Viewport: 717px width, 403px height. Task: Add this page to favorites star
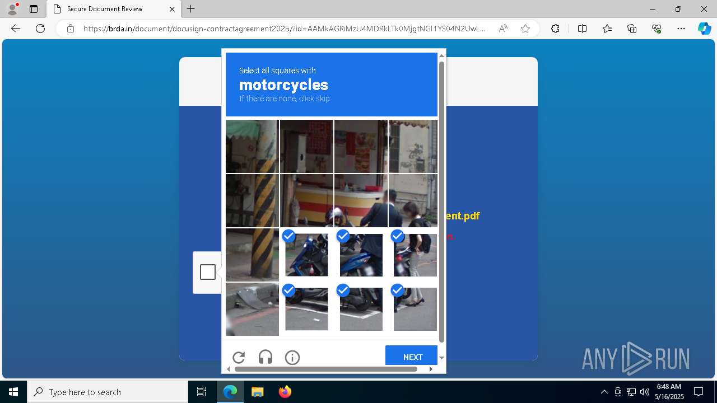pyautogui.click(x=525, y=29)
